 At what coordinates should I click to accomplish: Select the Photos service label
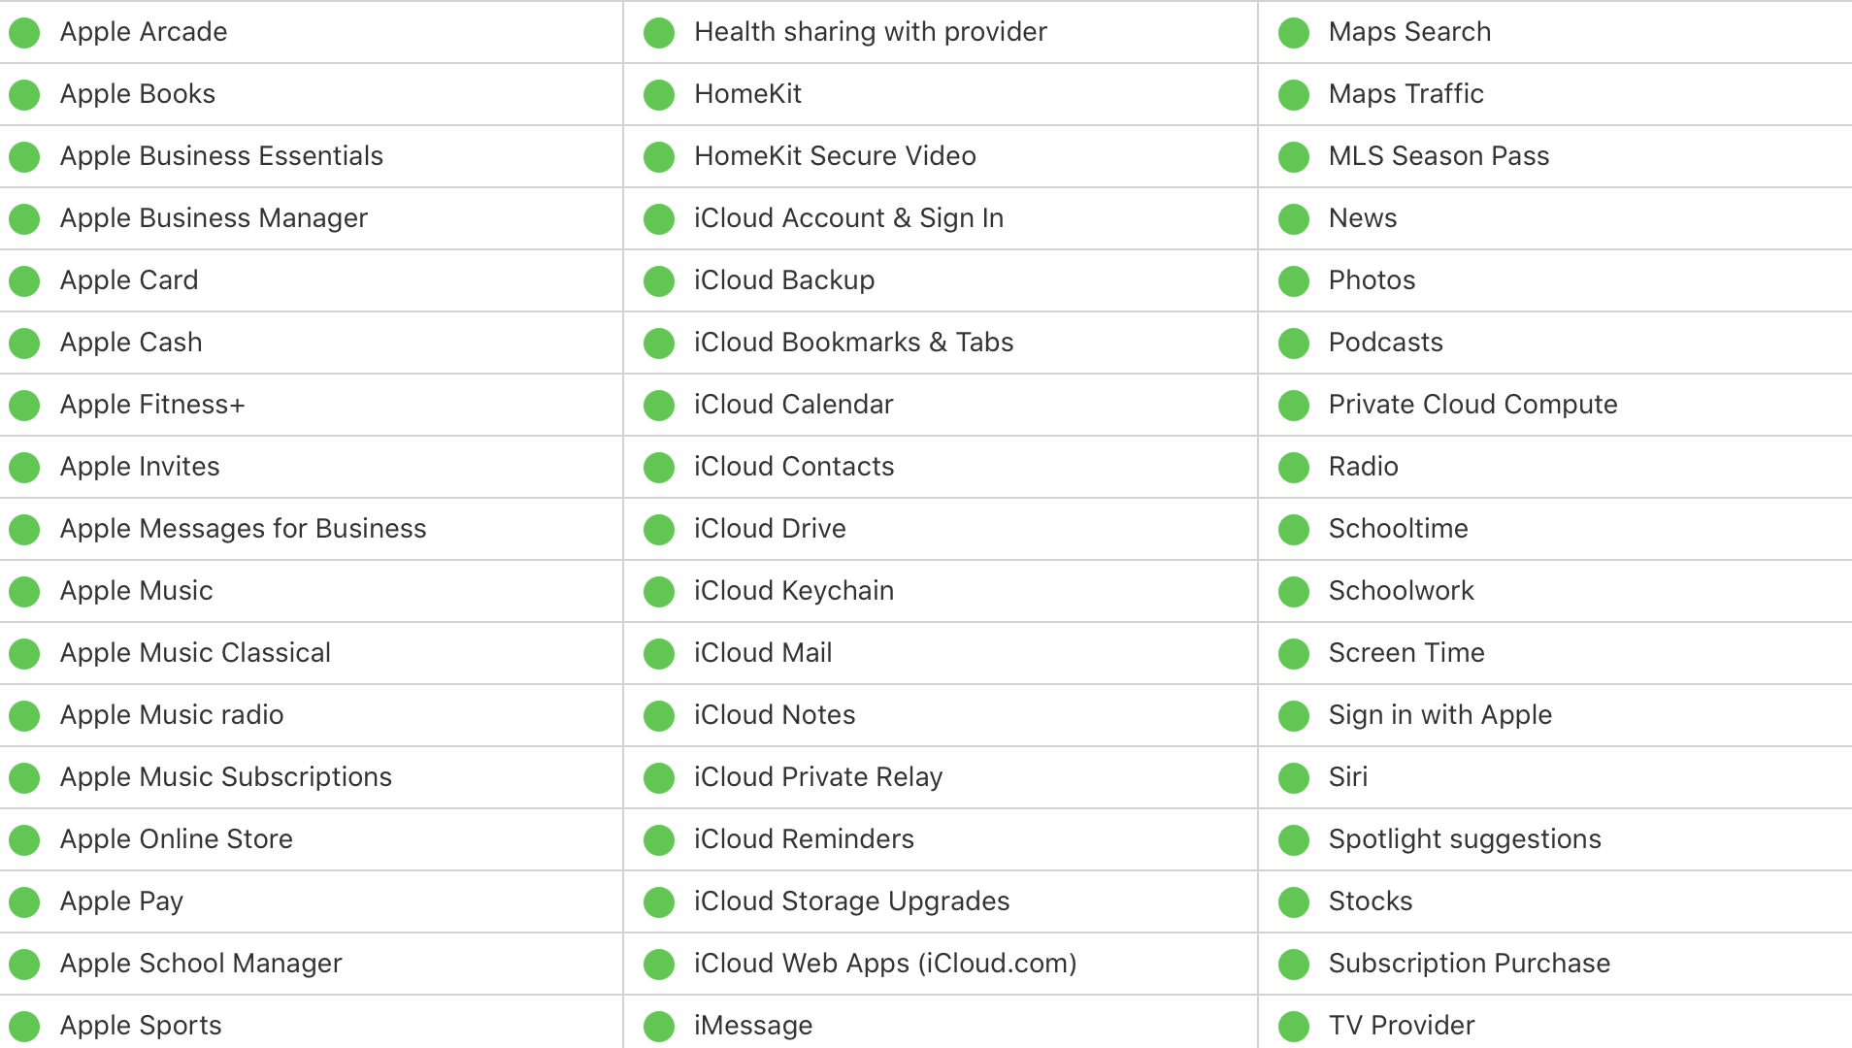click(1372, 280)
